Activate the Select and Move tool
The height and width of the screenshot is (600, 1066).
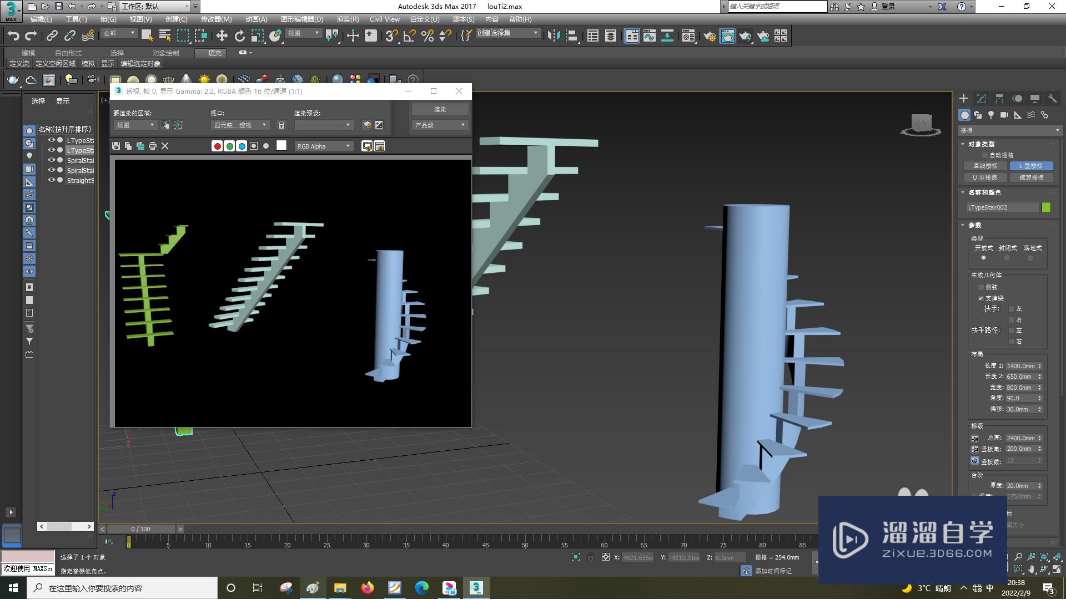[222, 36]
